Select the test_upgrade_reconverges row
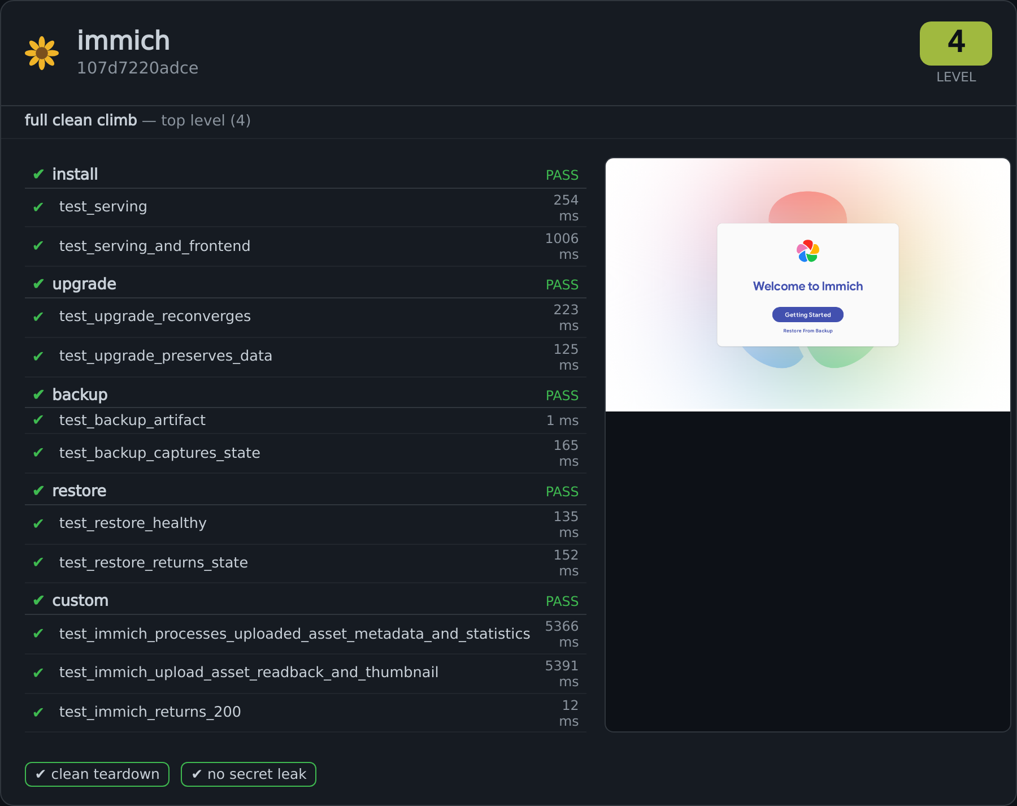 click(305, 318)
